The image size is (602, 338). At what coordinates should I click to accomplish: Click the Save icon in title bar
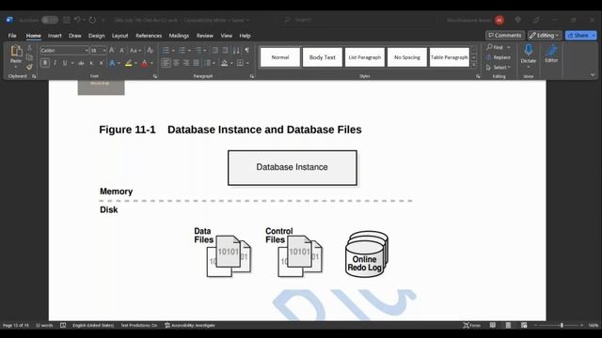tap(67, 20)
